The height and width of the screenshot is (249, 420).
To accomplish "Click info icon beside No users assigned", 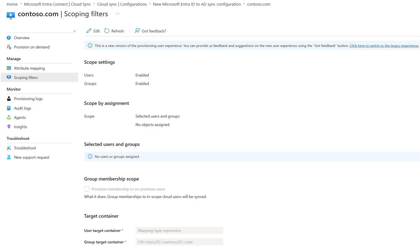I will [x=90, y=156].
